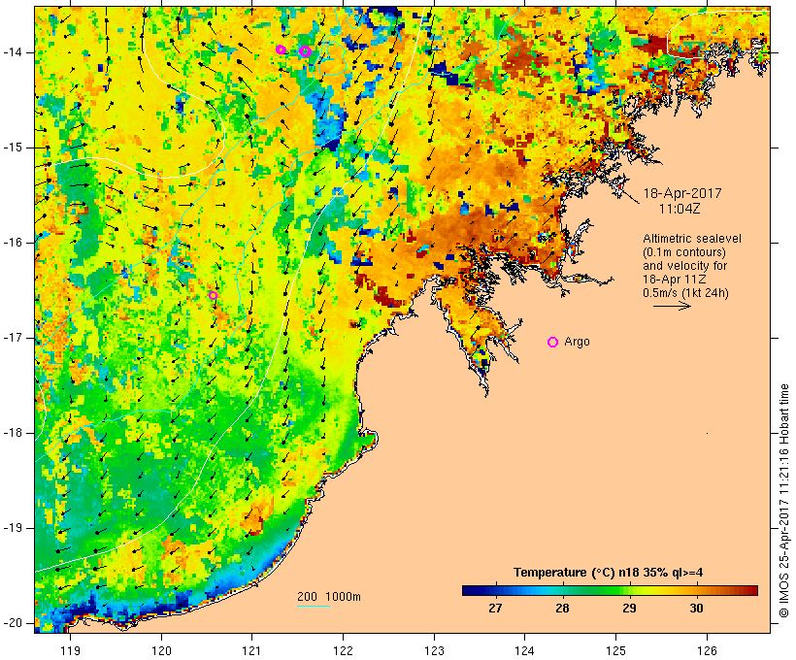Click the latitude axis label '-14'

point(13,52)
